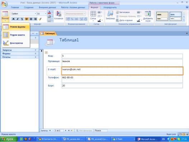189x142 pixels.
Task: Open line thickness dropdown in controls group
Action: (139, 12)
